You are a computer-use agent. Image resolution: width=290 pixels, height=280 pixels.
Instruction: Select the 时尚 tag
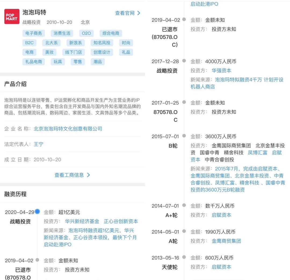pyautogui.click(x=126, y=43)
